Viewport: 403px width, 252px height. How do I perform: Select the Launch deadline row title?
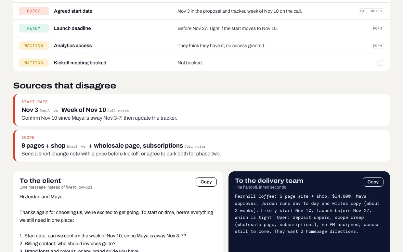coord(72,28)
